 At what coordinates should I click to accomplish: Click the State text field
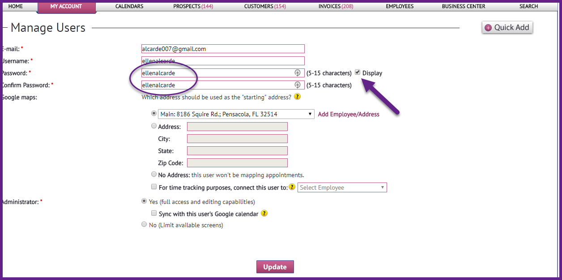237,151
